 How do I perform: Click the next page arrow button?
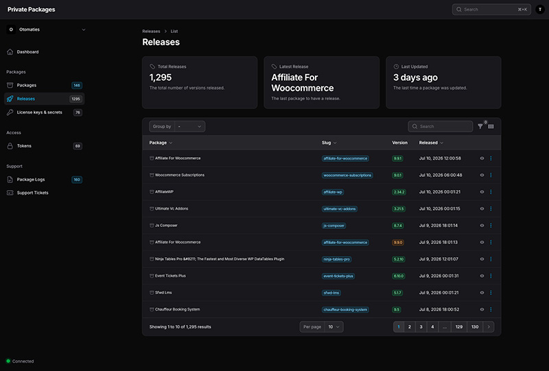[489, 327]
